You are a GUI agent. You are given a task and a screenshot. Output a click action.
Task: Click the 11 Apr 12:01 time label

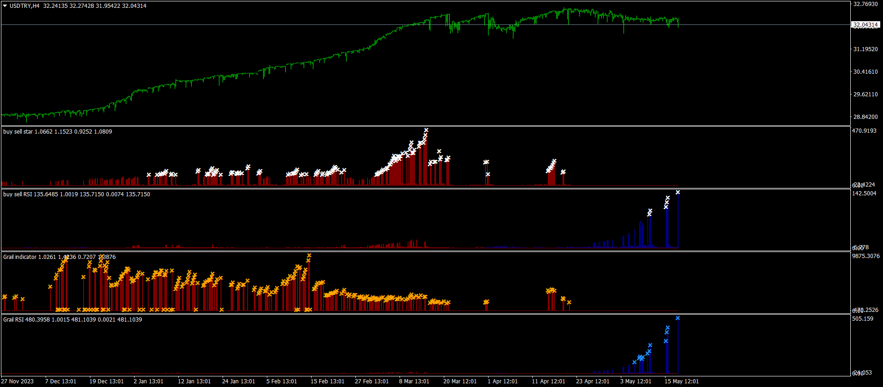pos(548,381)
